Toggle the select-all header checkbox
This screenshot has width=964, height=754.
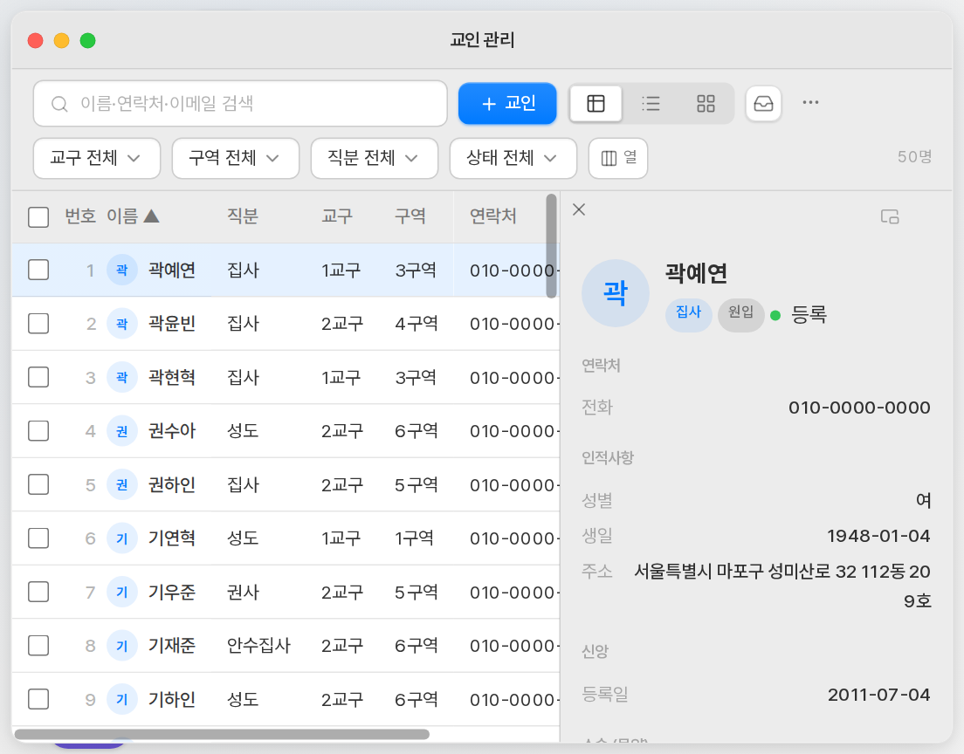pos(38,217)
